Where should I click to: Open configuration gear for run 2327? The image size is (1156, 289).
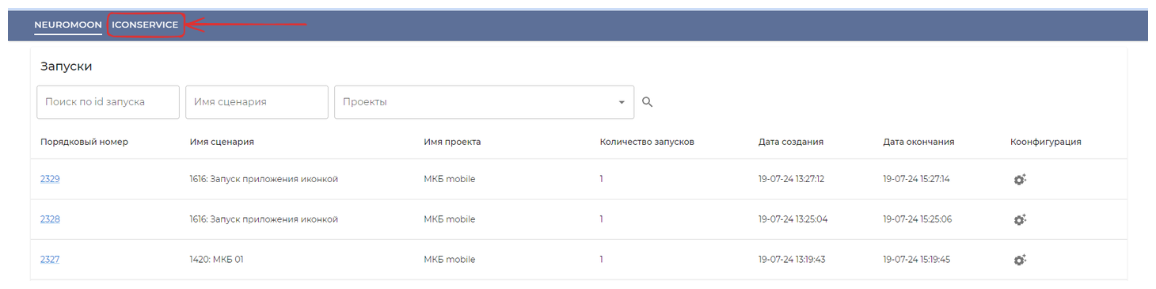1020,259
